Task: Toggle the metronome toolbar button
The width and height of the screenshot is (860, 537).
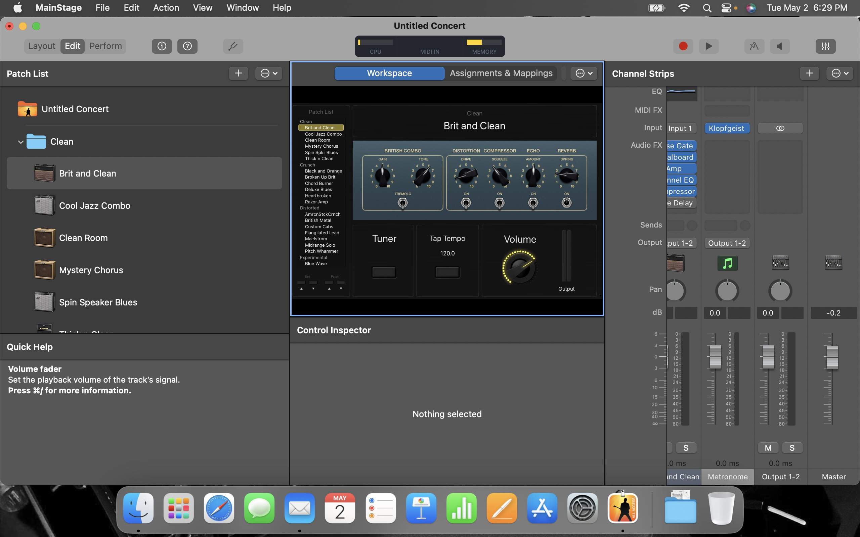Action: click(x=754, y=46)
